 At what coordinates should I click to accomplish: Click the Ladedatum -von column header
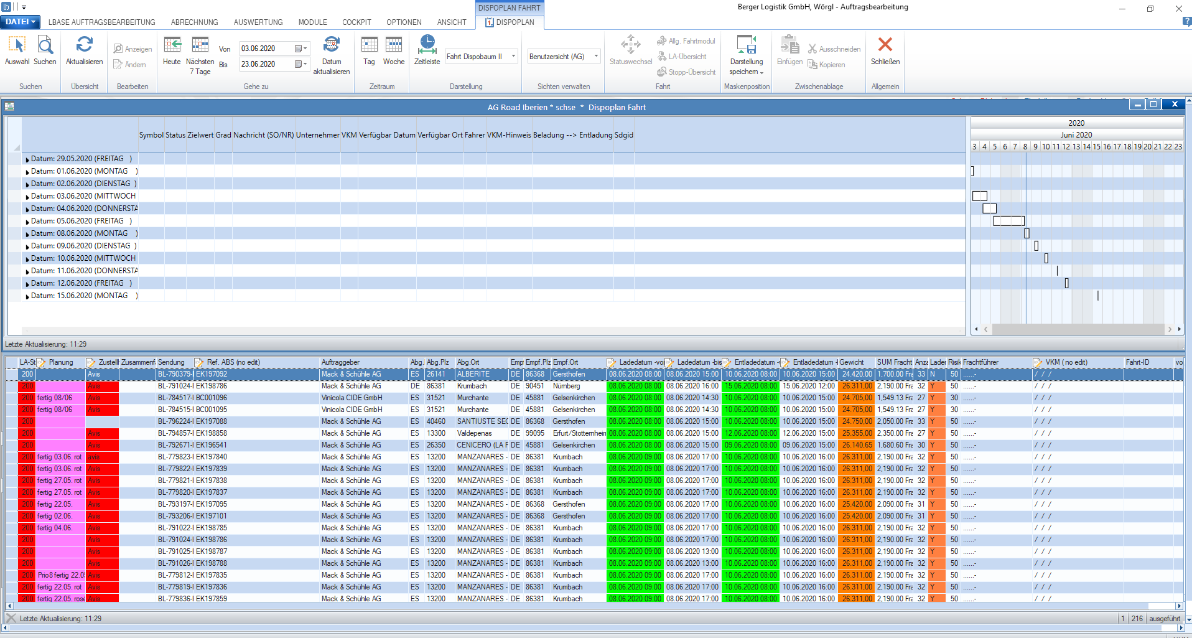tap(635, 362)
